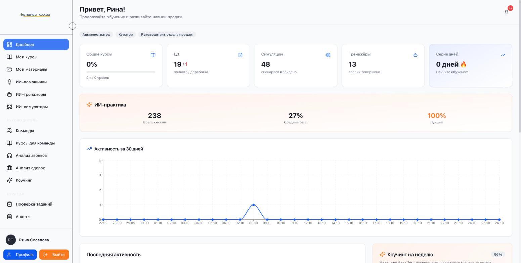Click the Общие курсы book icon
521x263 pixels.
pos(153,55)
